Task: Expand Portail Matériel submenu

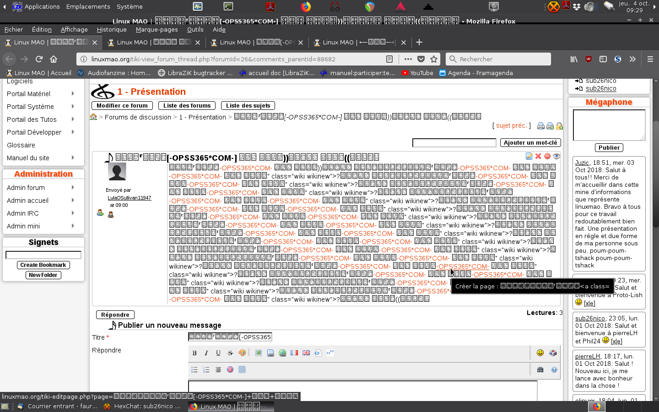Action: tap(73, 93)
